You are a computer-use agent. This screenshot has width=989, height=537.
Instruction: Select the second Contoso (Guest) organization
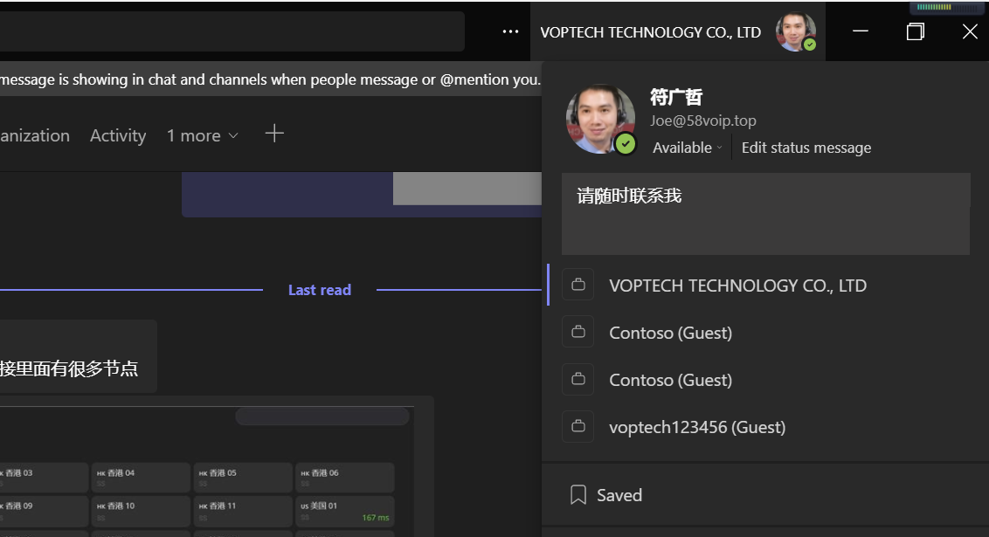670,379
